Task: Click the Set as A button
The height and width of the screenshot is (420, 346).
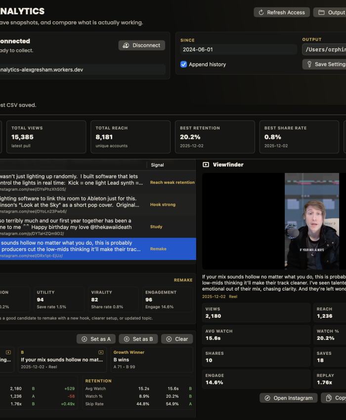Action: click(x=96, y=339)
